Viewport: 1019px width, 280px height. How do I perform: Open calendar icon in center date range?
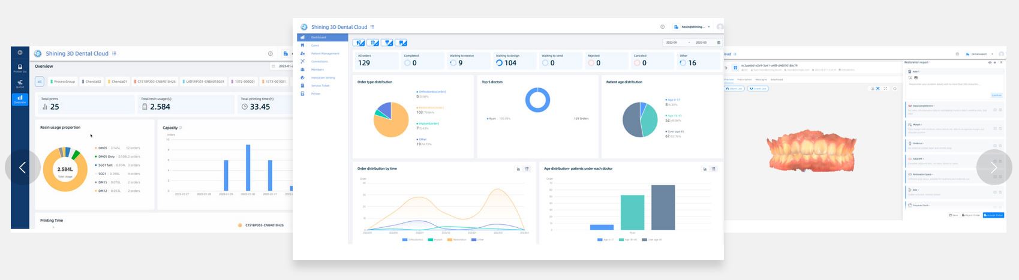tap(719, 43)
